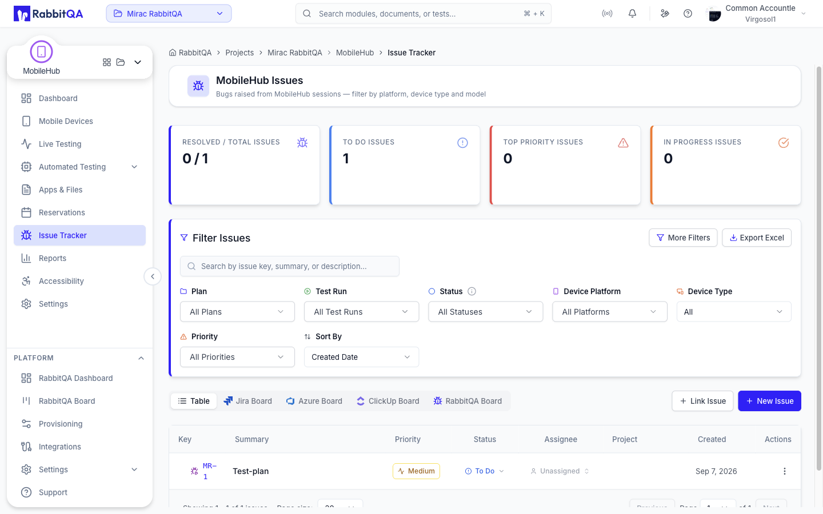
Task: Click the info icon next to Status
Action: coord(472,291)
